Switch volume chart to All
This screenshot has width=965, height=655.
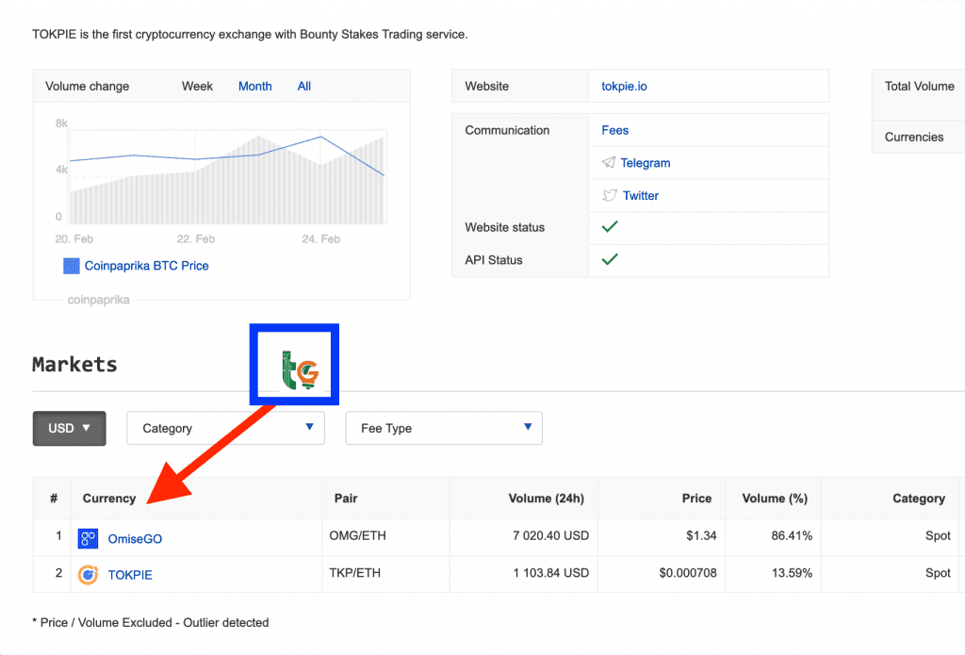[x=304, y=86]
